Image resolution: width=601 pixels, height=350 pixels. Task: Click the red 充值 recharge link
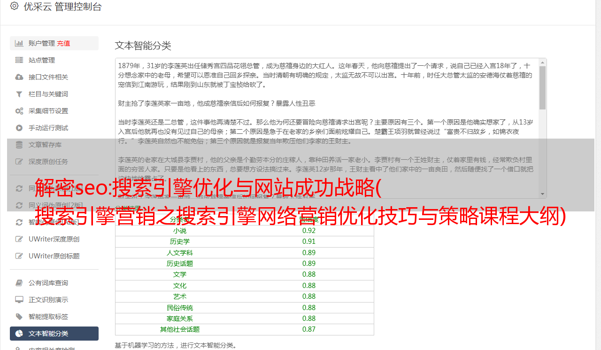click(x=64, y=43)
